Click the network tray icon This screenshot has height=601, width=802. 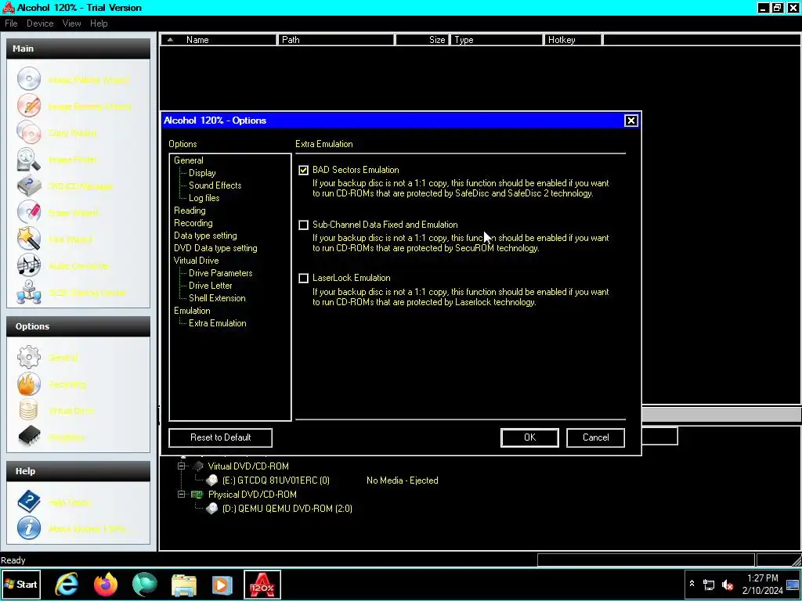(x=709, y=584)
